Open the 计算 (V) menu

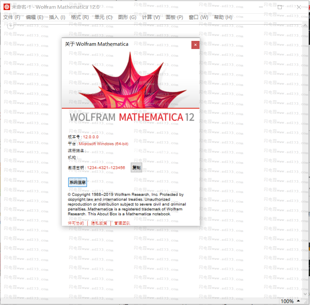click(x=151, y=18)
